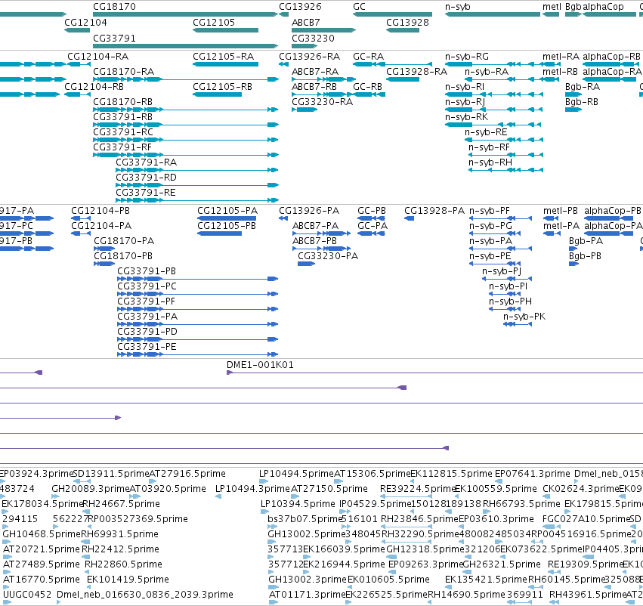Open transcript n-syb-RG

tap(467, 56)
